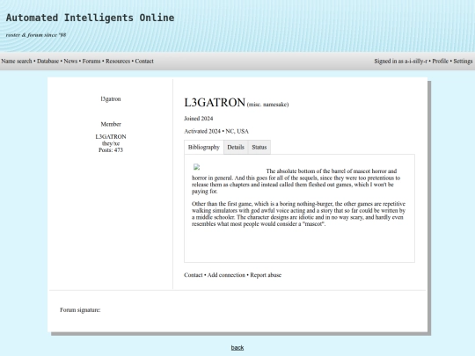Image resolution: width=475 pixels, height=356 pixels.
Task: Click the broken image icon in bibliography
Action: 197,167
